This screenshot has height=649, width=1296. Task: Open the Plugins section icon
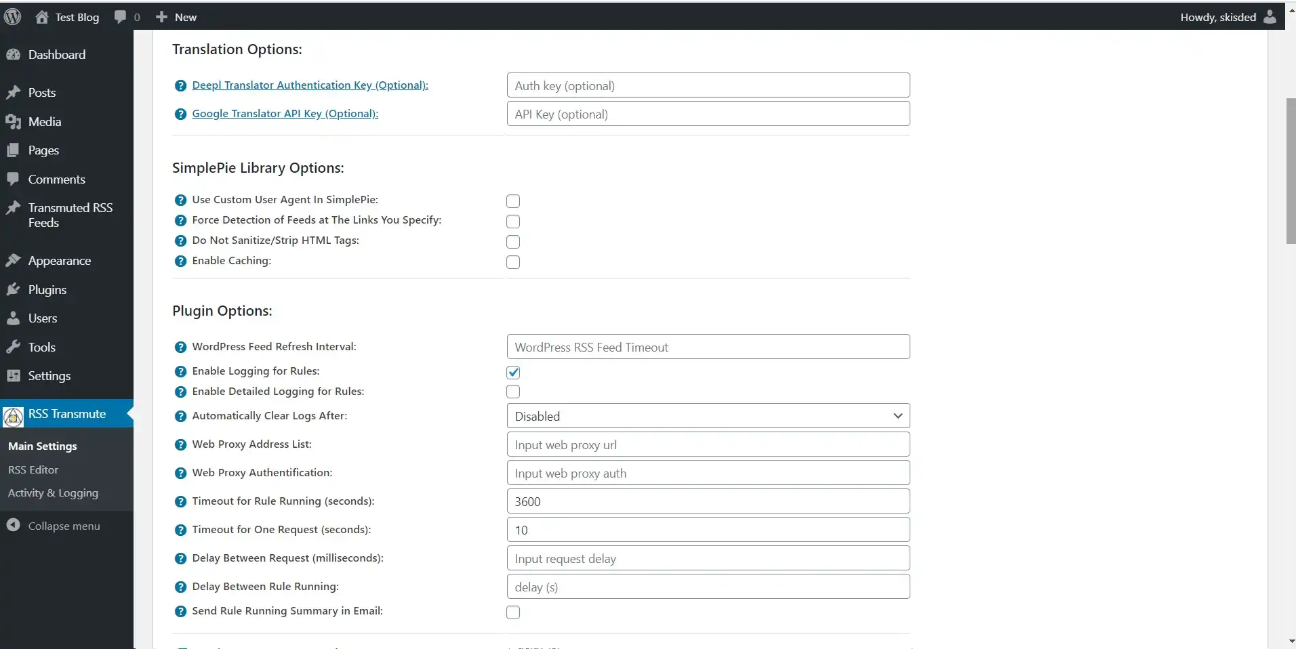(x=15, y=289)
